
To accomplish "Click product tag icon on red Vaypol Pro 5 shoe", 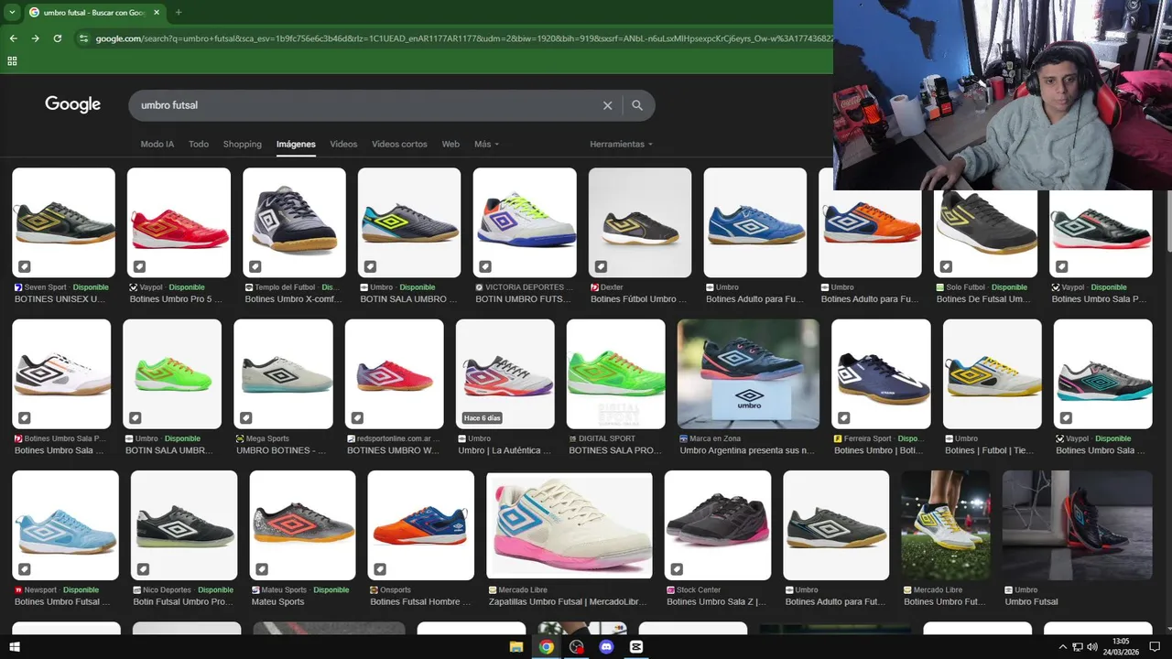I will (140, 266).
